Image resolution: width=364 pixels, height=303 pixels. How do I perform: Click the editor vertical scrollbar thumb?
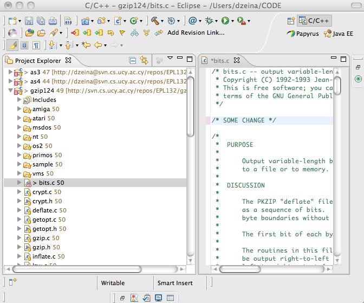[337, 86]
